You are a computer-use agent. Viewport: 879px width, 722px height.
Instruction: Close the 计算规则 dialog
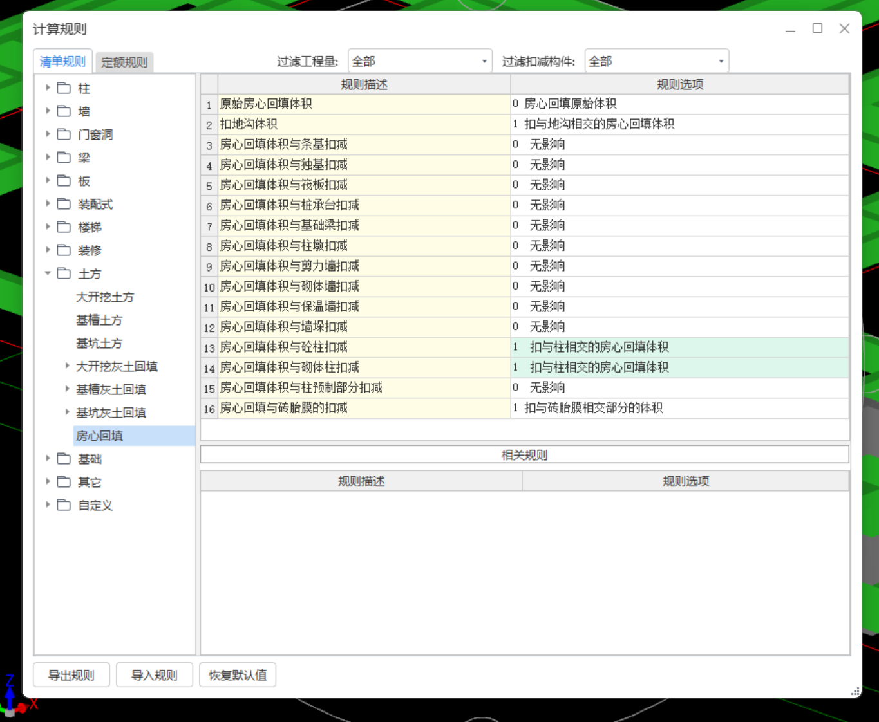pos(844,28)
